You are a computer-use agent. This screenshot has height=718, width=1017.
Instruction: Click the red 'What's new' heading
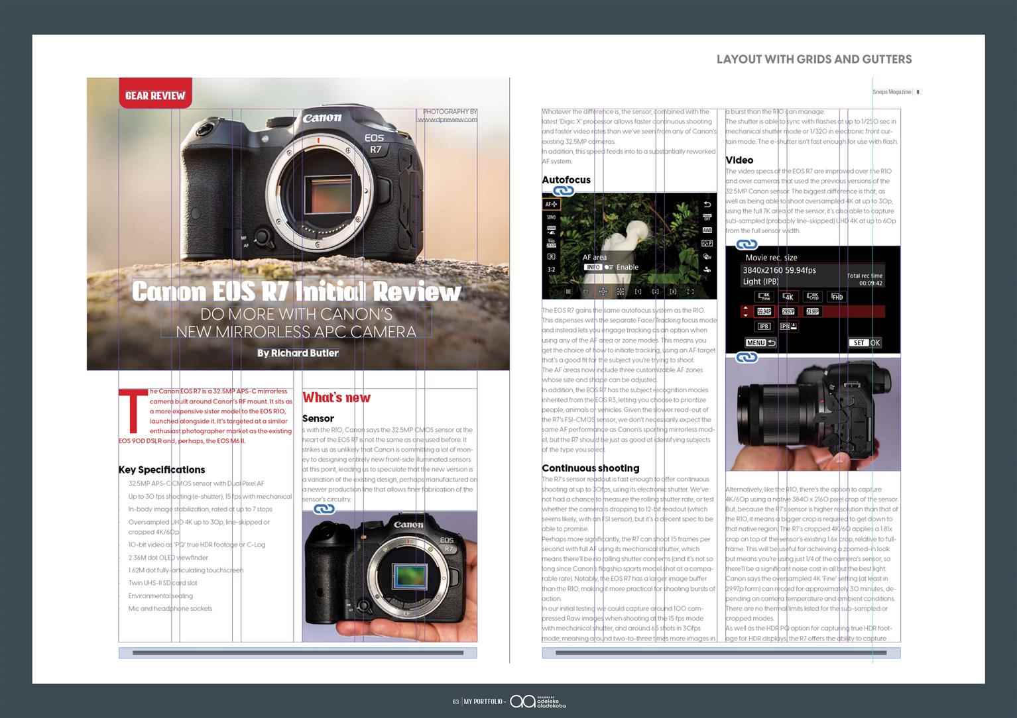click(x=336, y=397)
